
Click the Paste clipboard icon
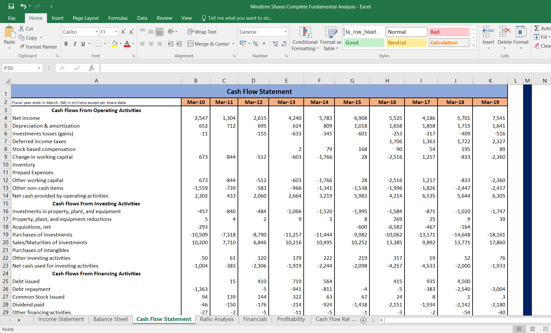point(9,32)
